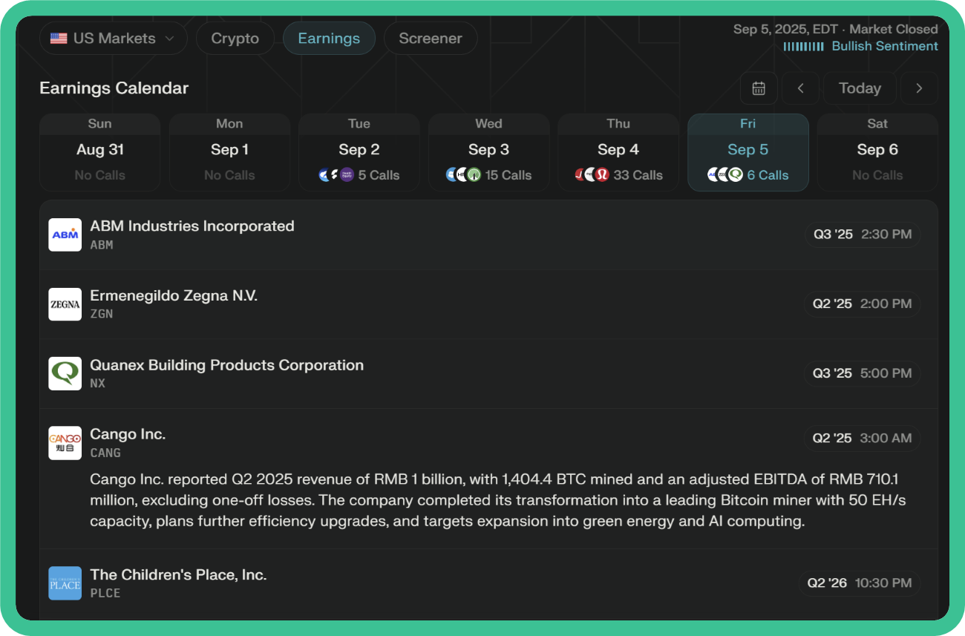Screen dimensions: 965x636
Task: Open Quanex Building Products Corporation name
Action: pyautogui.click(x=227, y=365)
